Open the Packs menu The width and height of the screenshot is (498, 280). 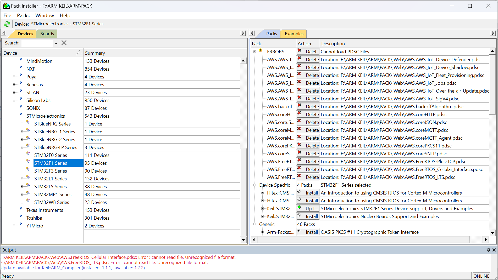pos(23,15)
